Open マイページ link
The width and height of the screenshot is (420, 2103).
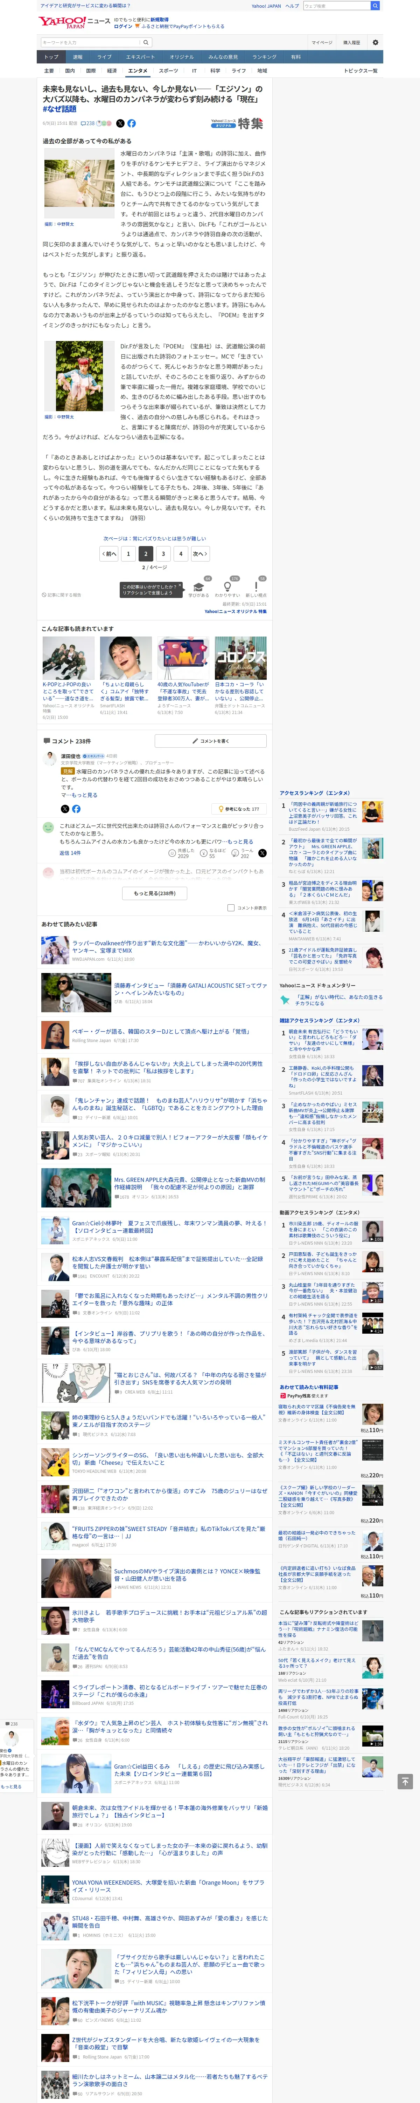(x=321, y=42)
